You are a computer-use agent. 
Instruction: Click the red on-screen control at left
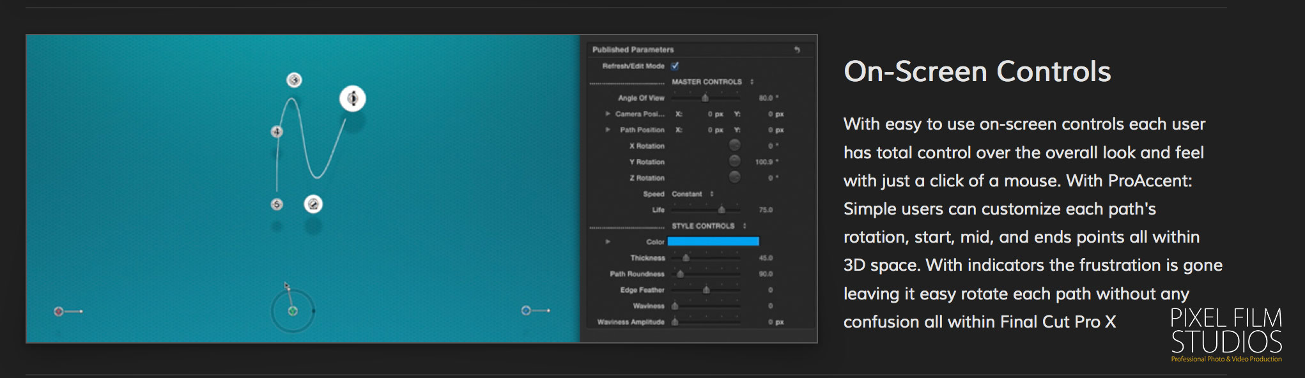[x=59, y=311]
